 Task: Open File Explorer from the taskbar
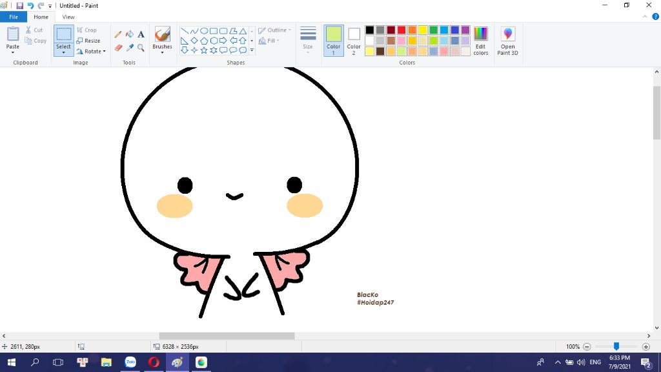click(x=107, y=362)
